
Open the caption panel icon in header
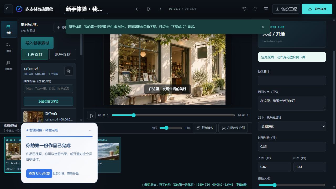(266, 9)
